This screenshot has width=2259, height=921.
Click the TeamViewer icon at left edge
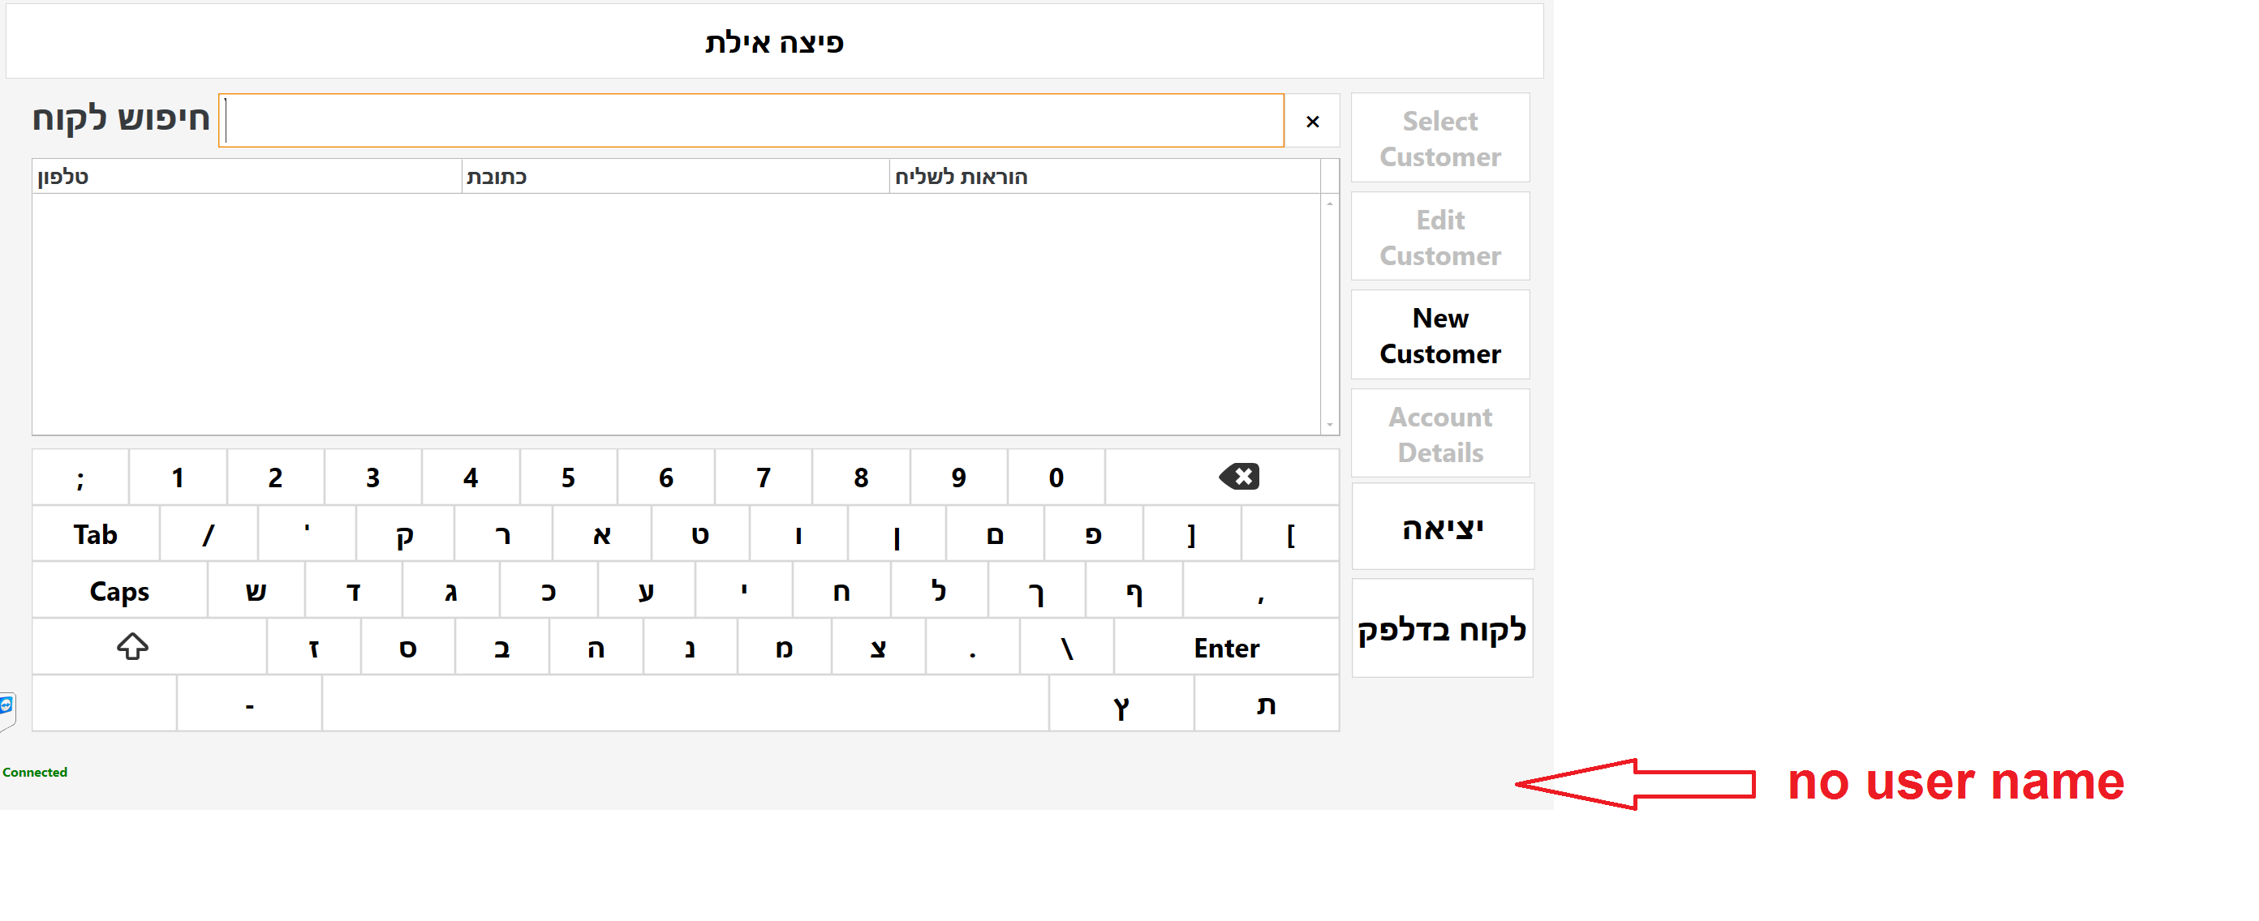click(6, 706)
